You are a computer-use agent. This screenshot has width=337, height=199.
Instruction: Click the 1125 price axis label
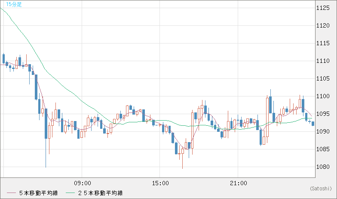[323, 8]
